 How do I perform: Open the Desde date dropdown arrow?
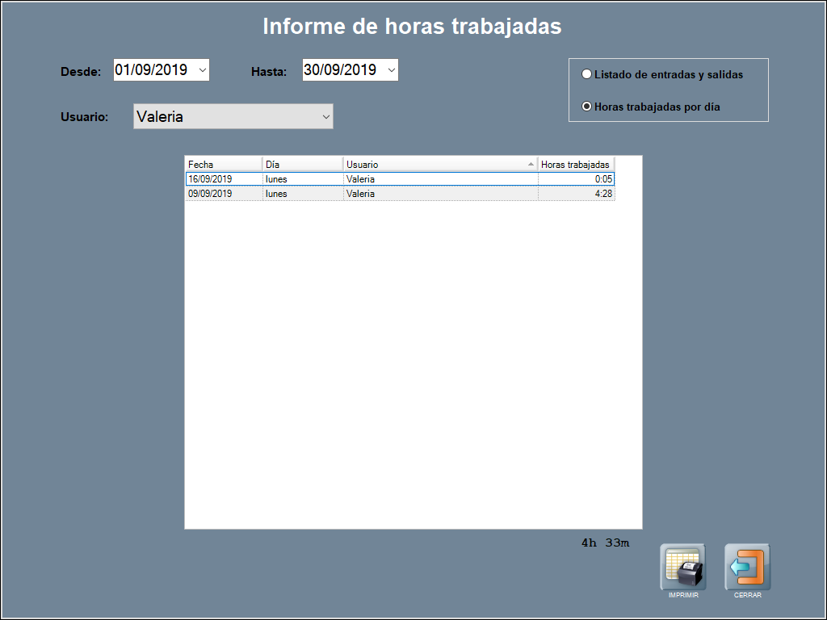tap(202, 70)
